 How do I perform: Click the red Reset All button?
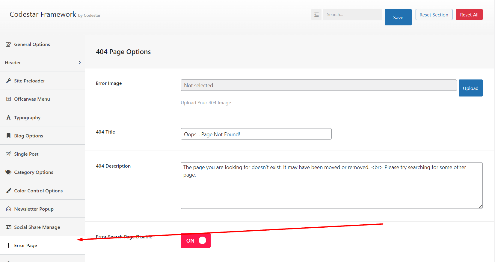coord(469,15)
